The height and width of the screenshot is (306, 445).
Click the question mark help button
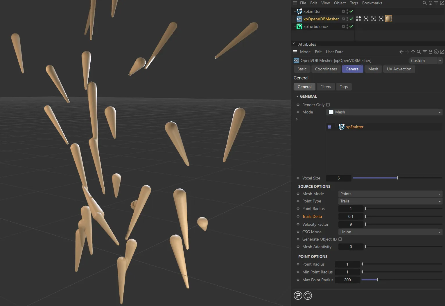tap(298, 295)
